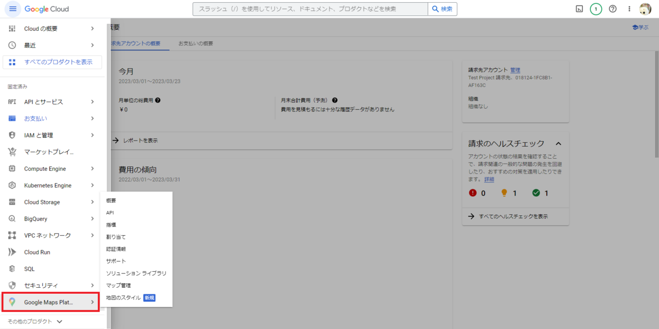
Task: Collapse the 請求のヘルスチェック card
Action: [x=559, y=143]
